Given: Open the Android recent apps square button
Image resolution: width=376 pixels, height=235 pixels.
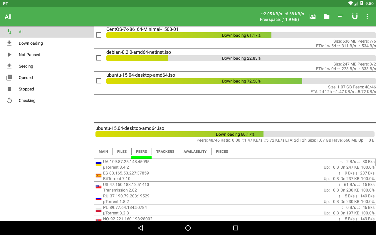Looking at the screenshot, I should (235, 228).
